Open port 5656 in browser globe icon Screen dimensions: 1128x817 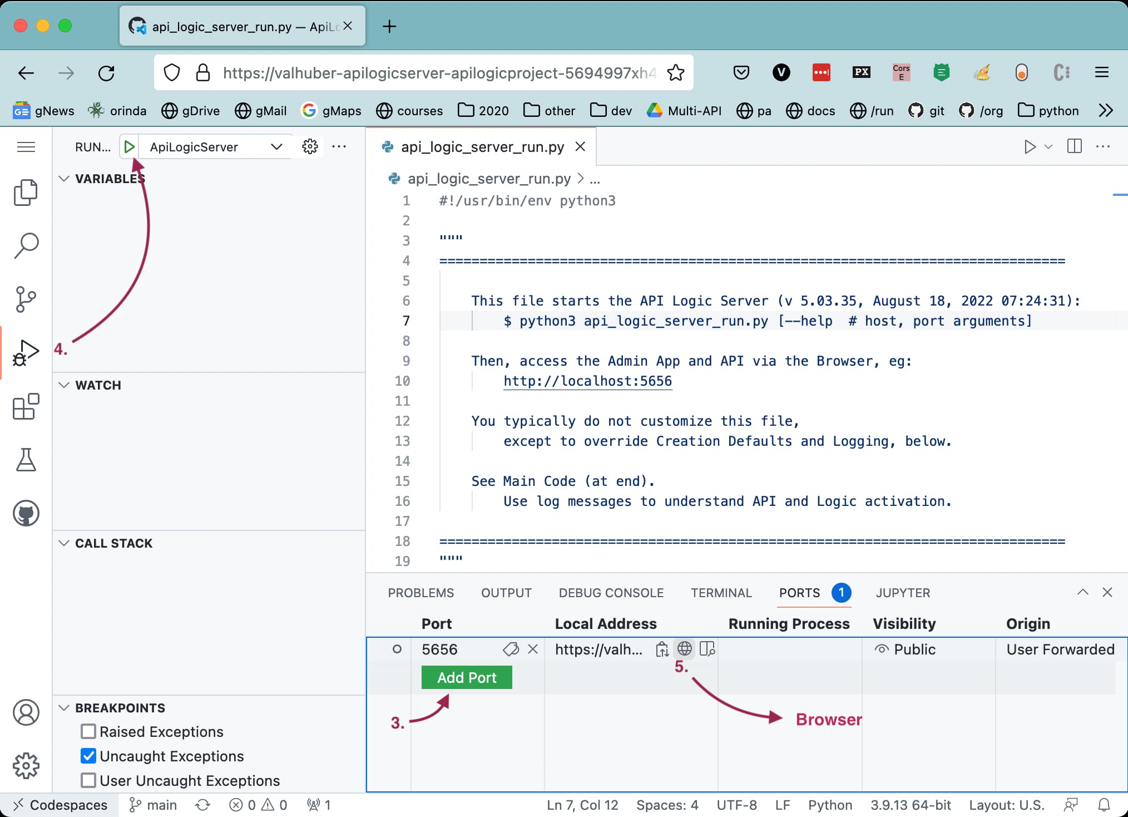coord(684,649)
